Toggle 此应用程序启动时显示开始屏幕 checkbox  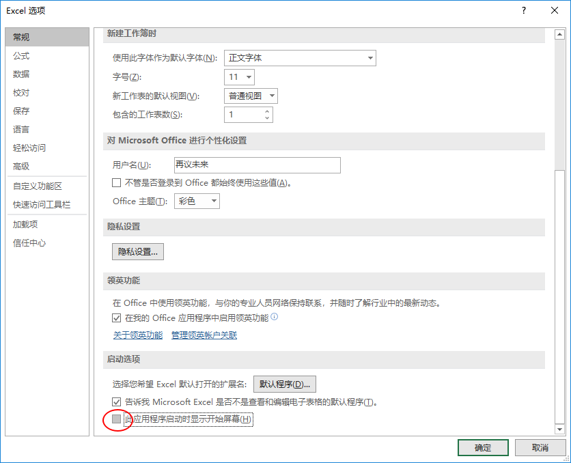pyautogui.click(x=116, y=419)
